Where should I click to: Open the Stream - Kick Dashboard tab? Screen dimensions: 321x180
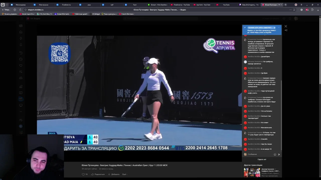[x=158, y=5]
